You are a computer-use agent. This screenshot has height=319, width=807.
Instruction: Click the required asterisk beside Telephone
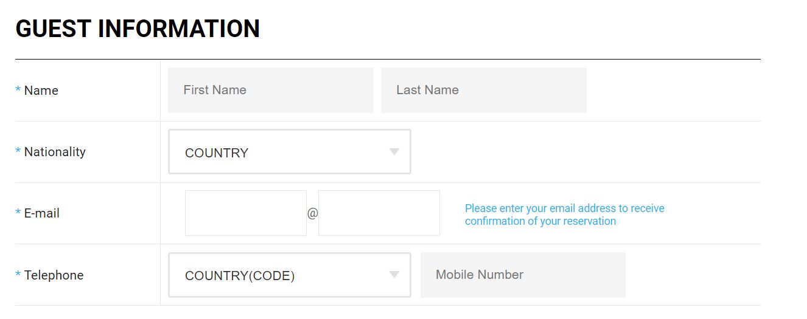18,275
